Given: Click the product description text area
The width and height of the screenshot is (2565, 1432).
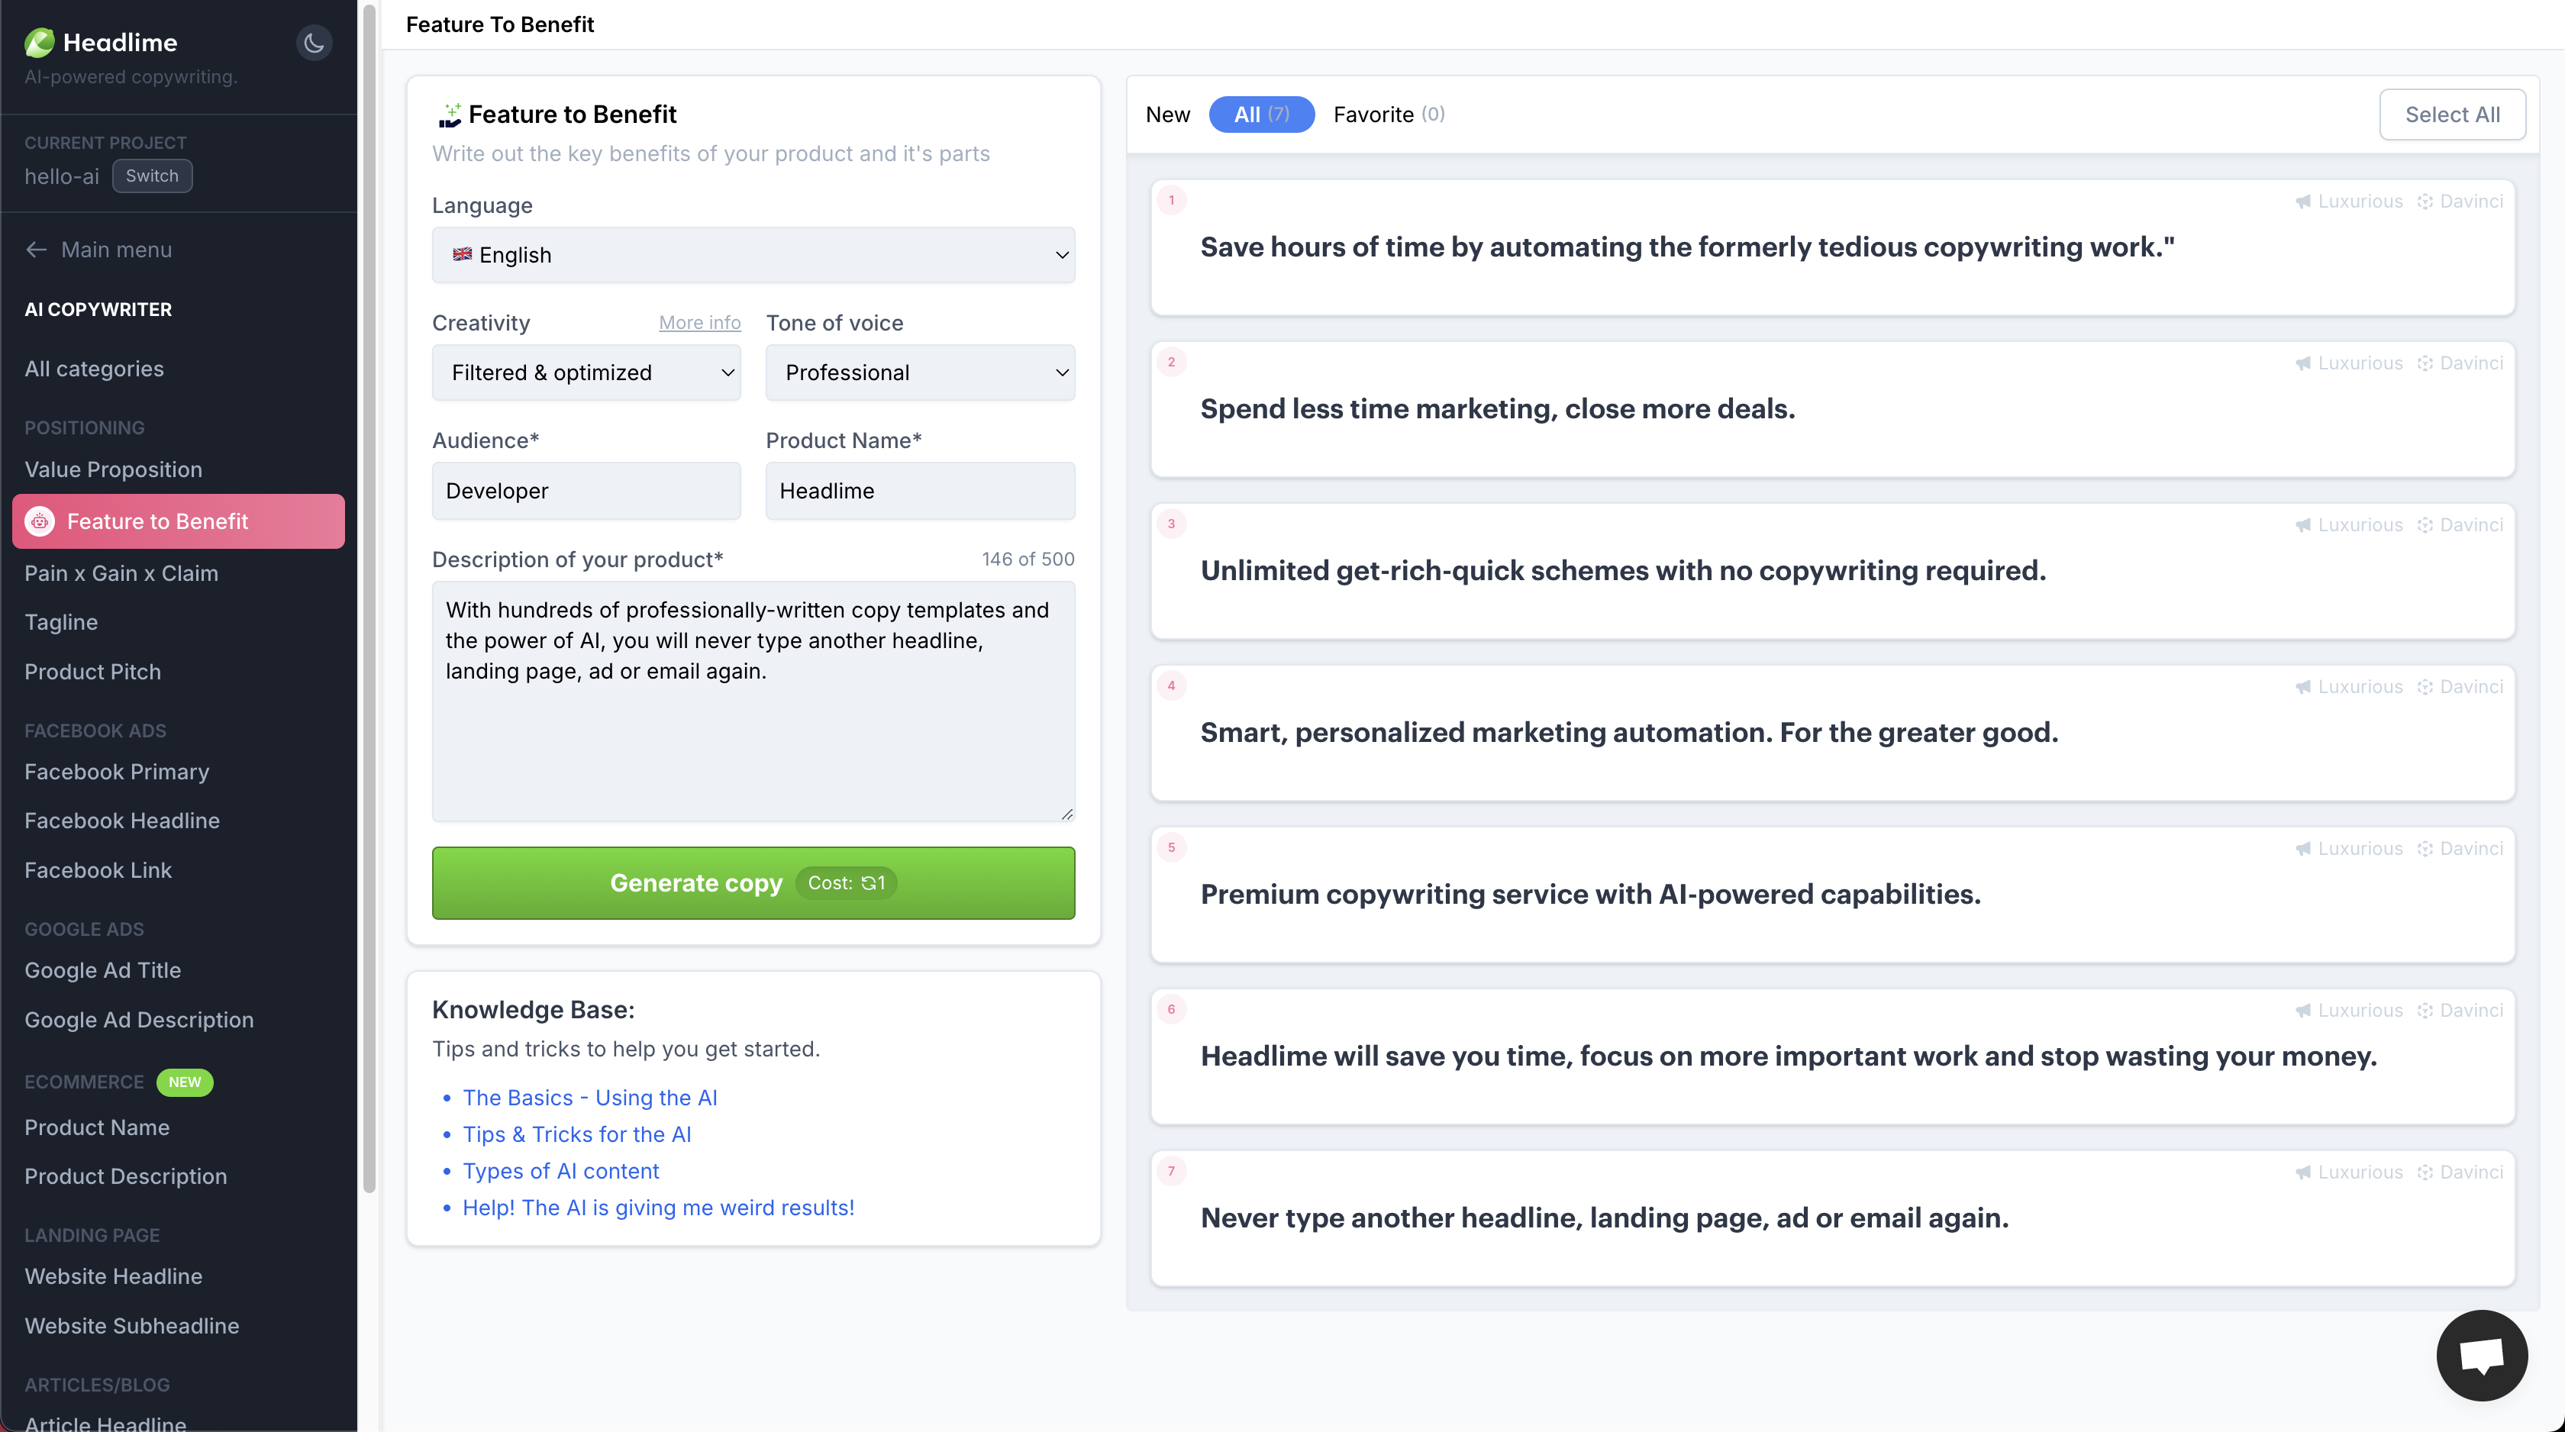Looking at the screenshot, I should (753, 701).
